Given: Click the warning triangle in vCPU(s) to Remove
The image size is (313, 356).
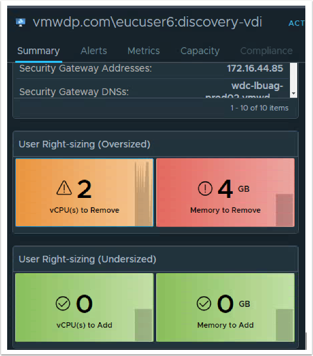Looking at the screenshot, I should click(x=64, y=189).
